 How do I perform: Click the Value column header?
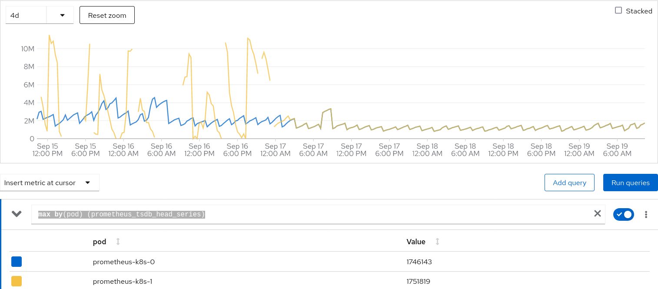click(x=416, y=242)
